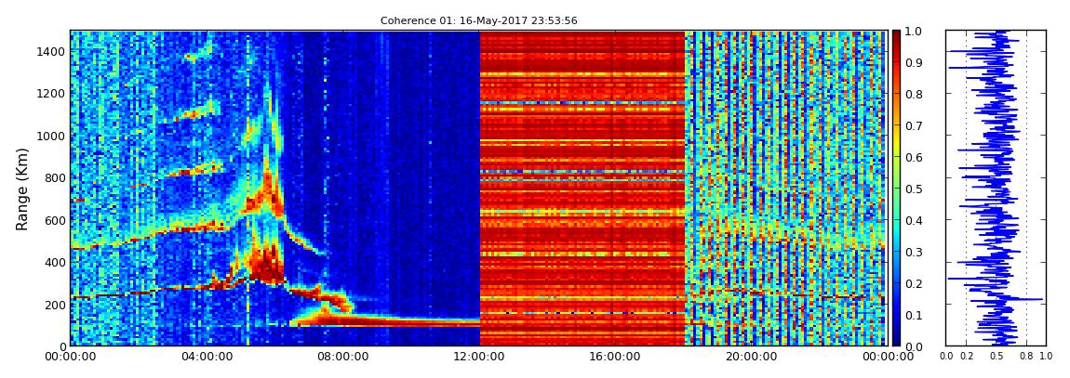Click the 200 range tick label
1070x378 pixels.
54,305
